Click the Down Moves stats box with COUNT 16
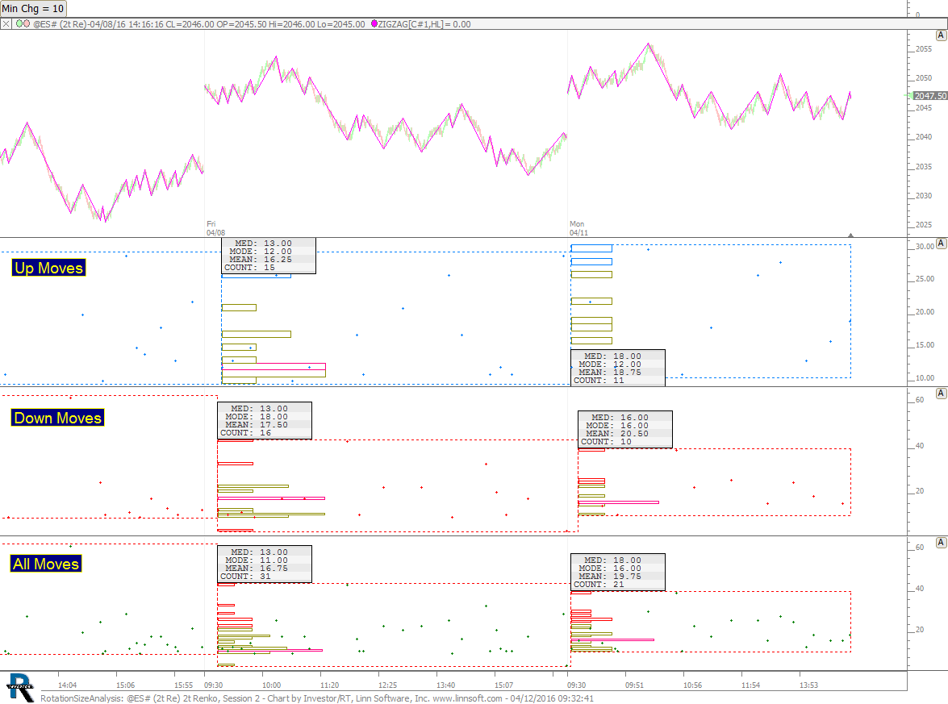948x704 pixels. pos(265,421)
